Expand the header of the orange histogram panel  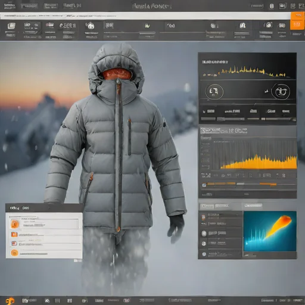(x=224, y=130)
